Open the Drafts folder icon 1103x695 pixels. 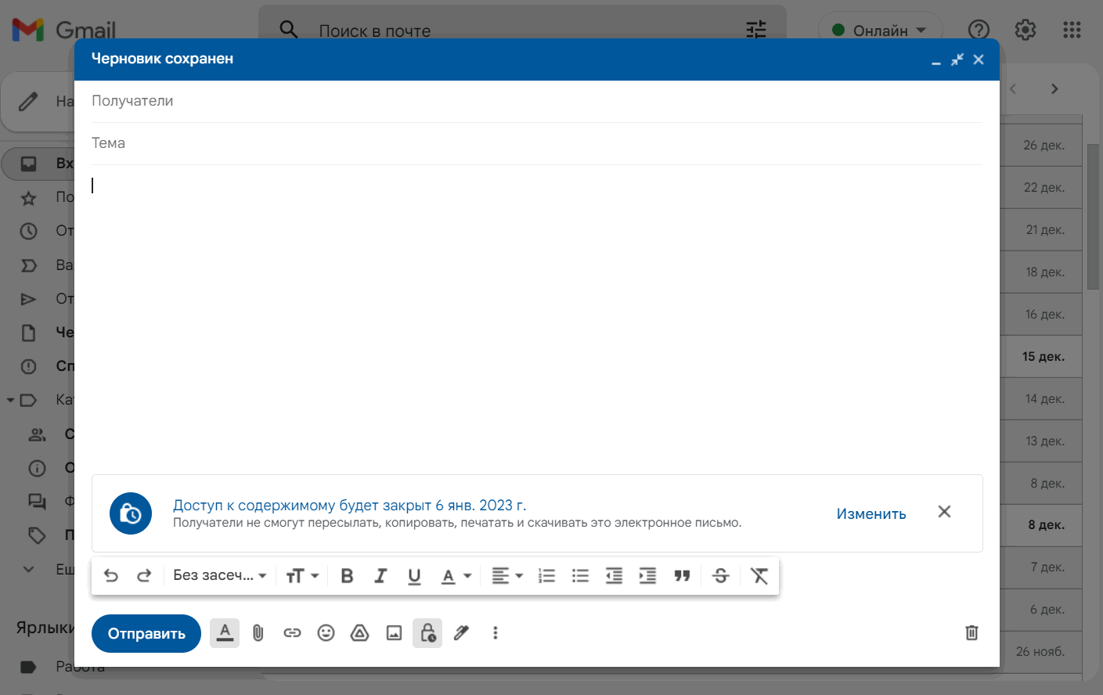[29, 333]
